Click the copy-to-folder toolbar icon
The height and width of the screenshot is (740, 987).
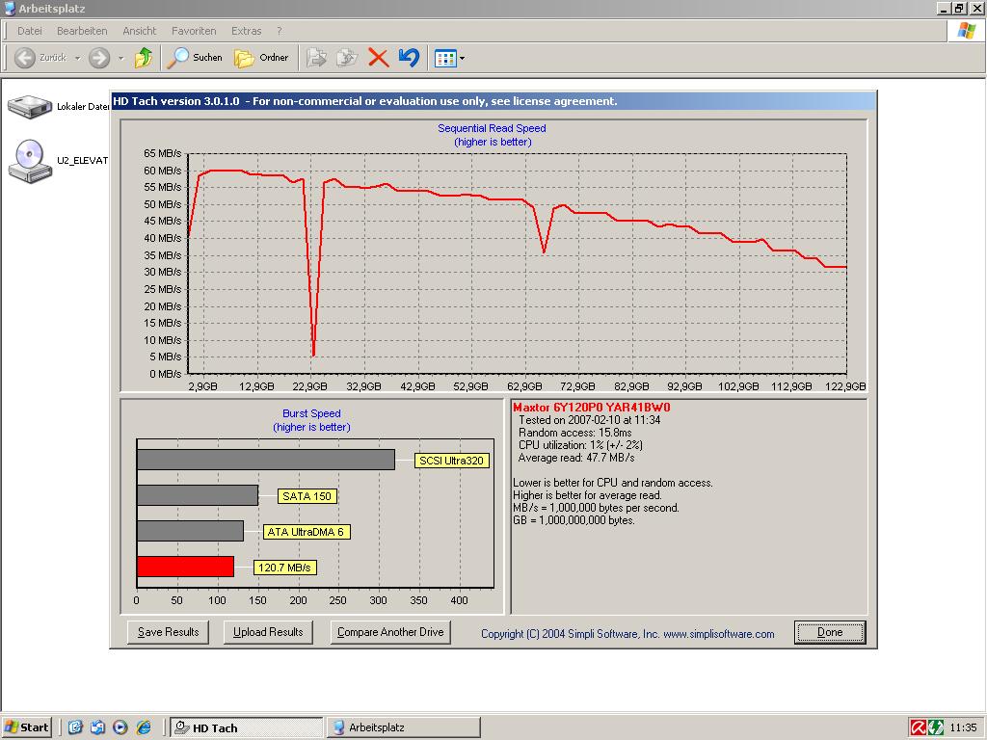click(346, 58)
